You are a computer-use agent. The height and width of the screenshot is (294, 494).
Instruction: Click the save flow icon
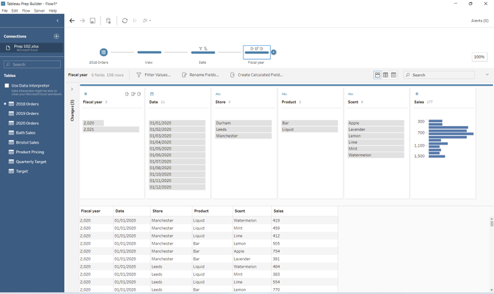click(92, 21)
